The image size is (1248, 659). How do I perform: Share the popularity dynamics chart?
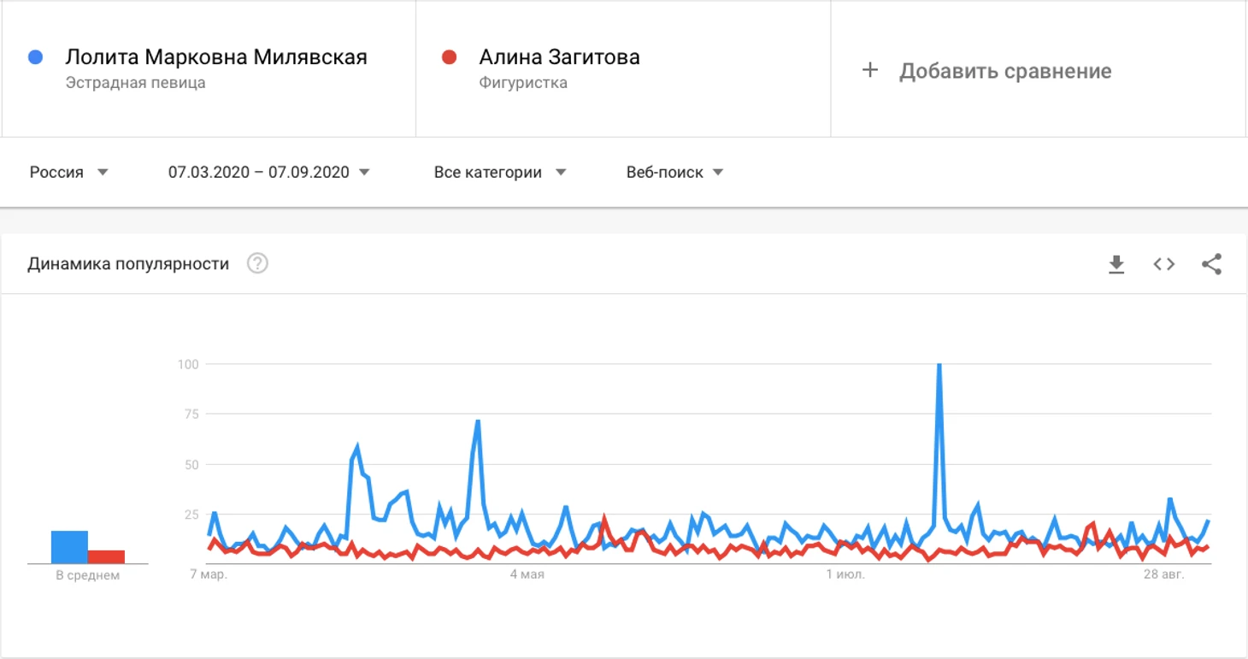click(x=1211, y=264)
